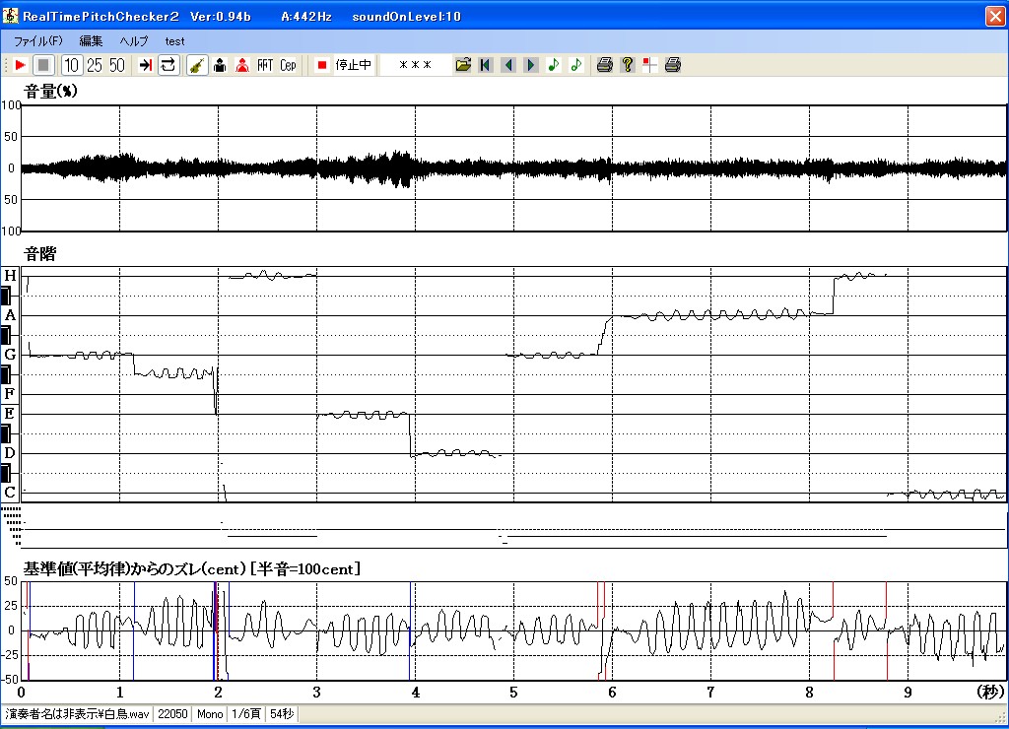The width and height of the screenshot is (1009, 729).
Task: Toggle the loop repeat icon
Action: coord(168,65)
